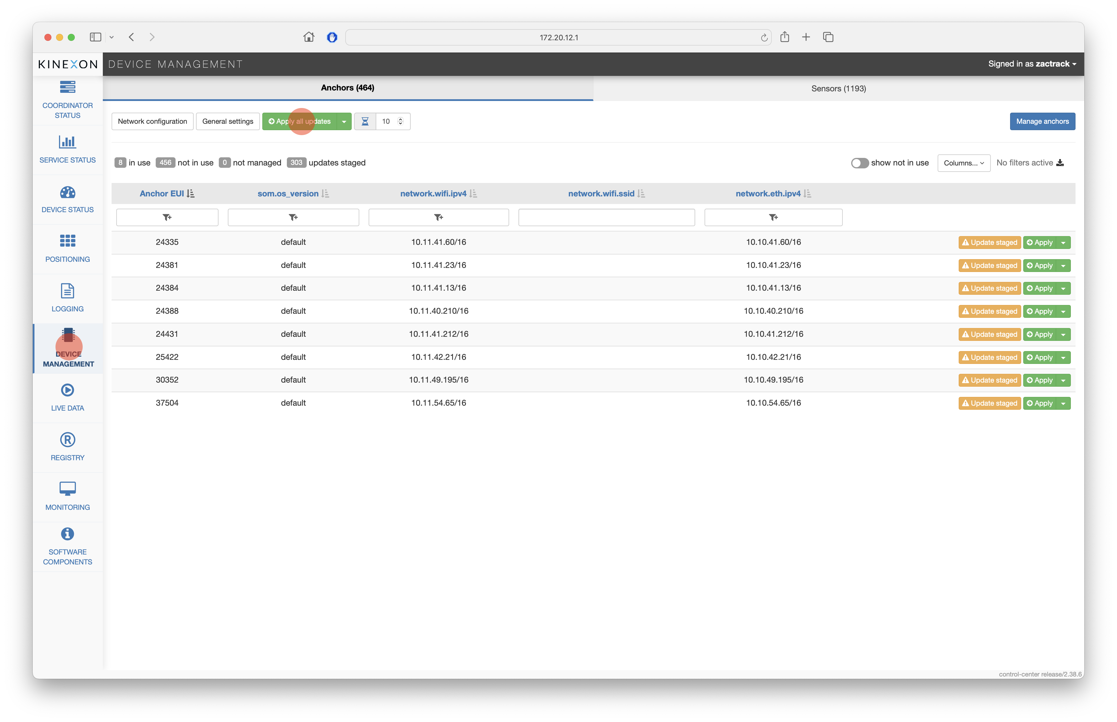Open the Registry sidebar icon
Image resolution: width=1117 pixels, height=722 pixels.
(x=67, y=440)
